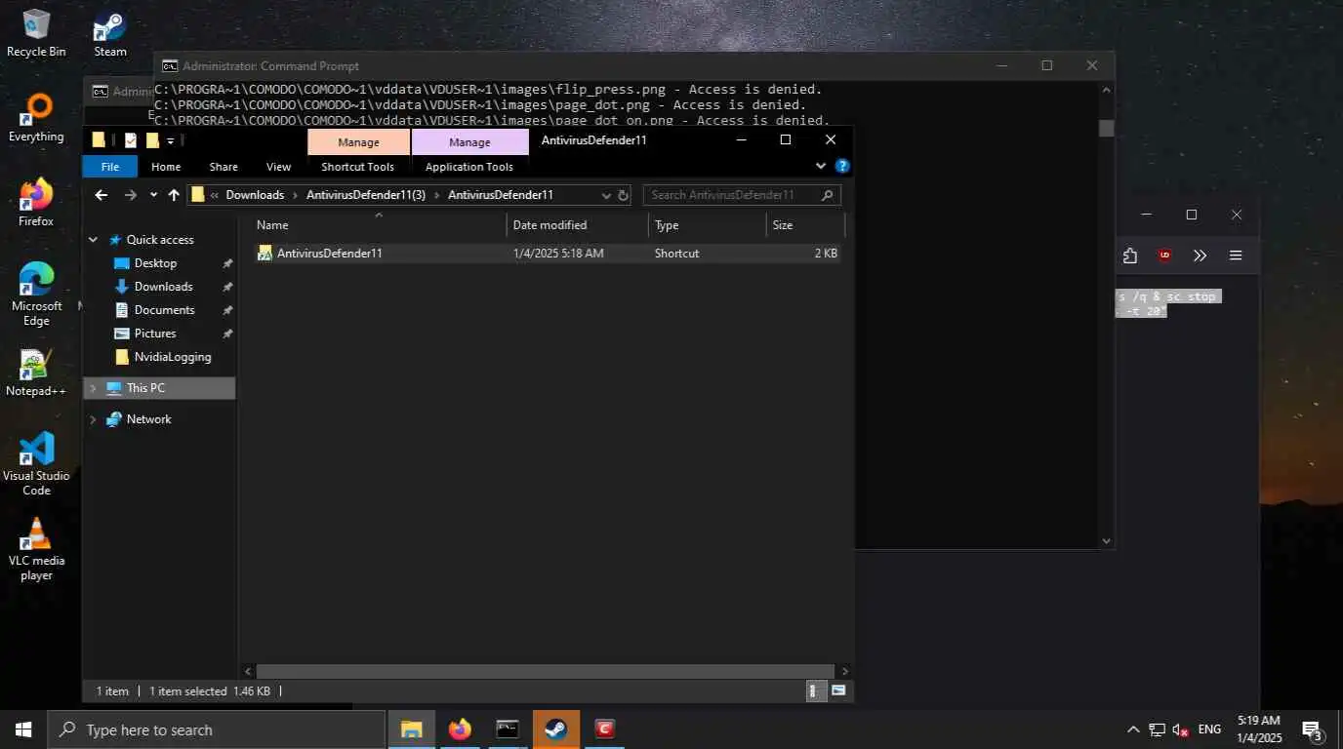
Task: Click the New folder quick access toolbar icon
Action: [x=152, y=139]
